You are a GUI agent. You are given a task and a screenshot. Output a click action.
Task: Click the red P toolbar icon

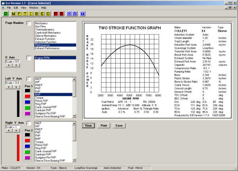(x=56, y=14)
